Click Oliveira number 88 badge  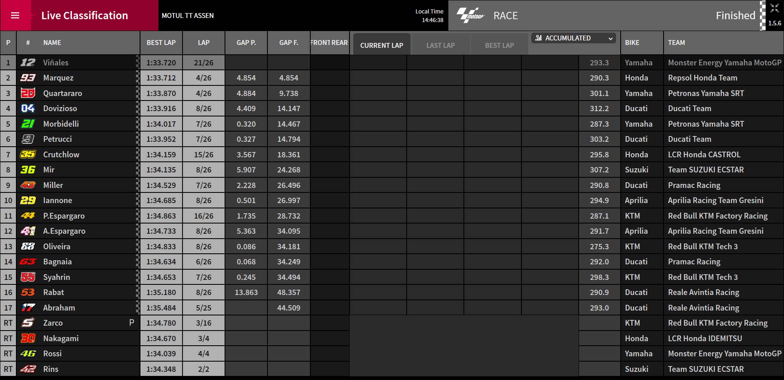tap(28, 246)
